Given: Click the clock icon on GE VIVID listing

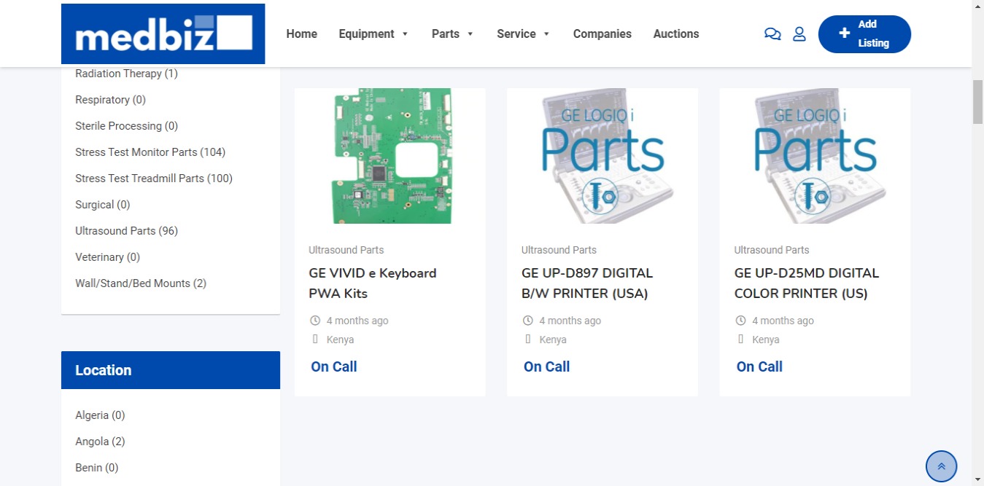Looking at the screenshot, I should (x=315, y=321).
